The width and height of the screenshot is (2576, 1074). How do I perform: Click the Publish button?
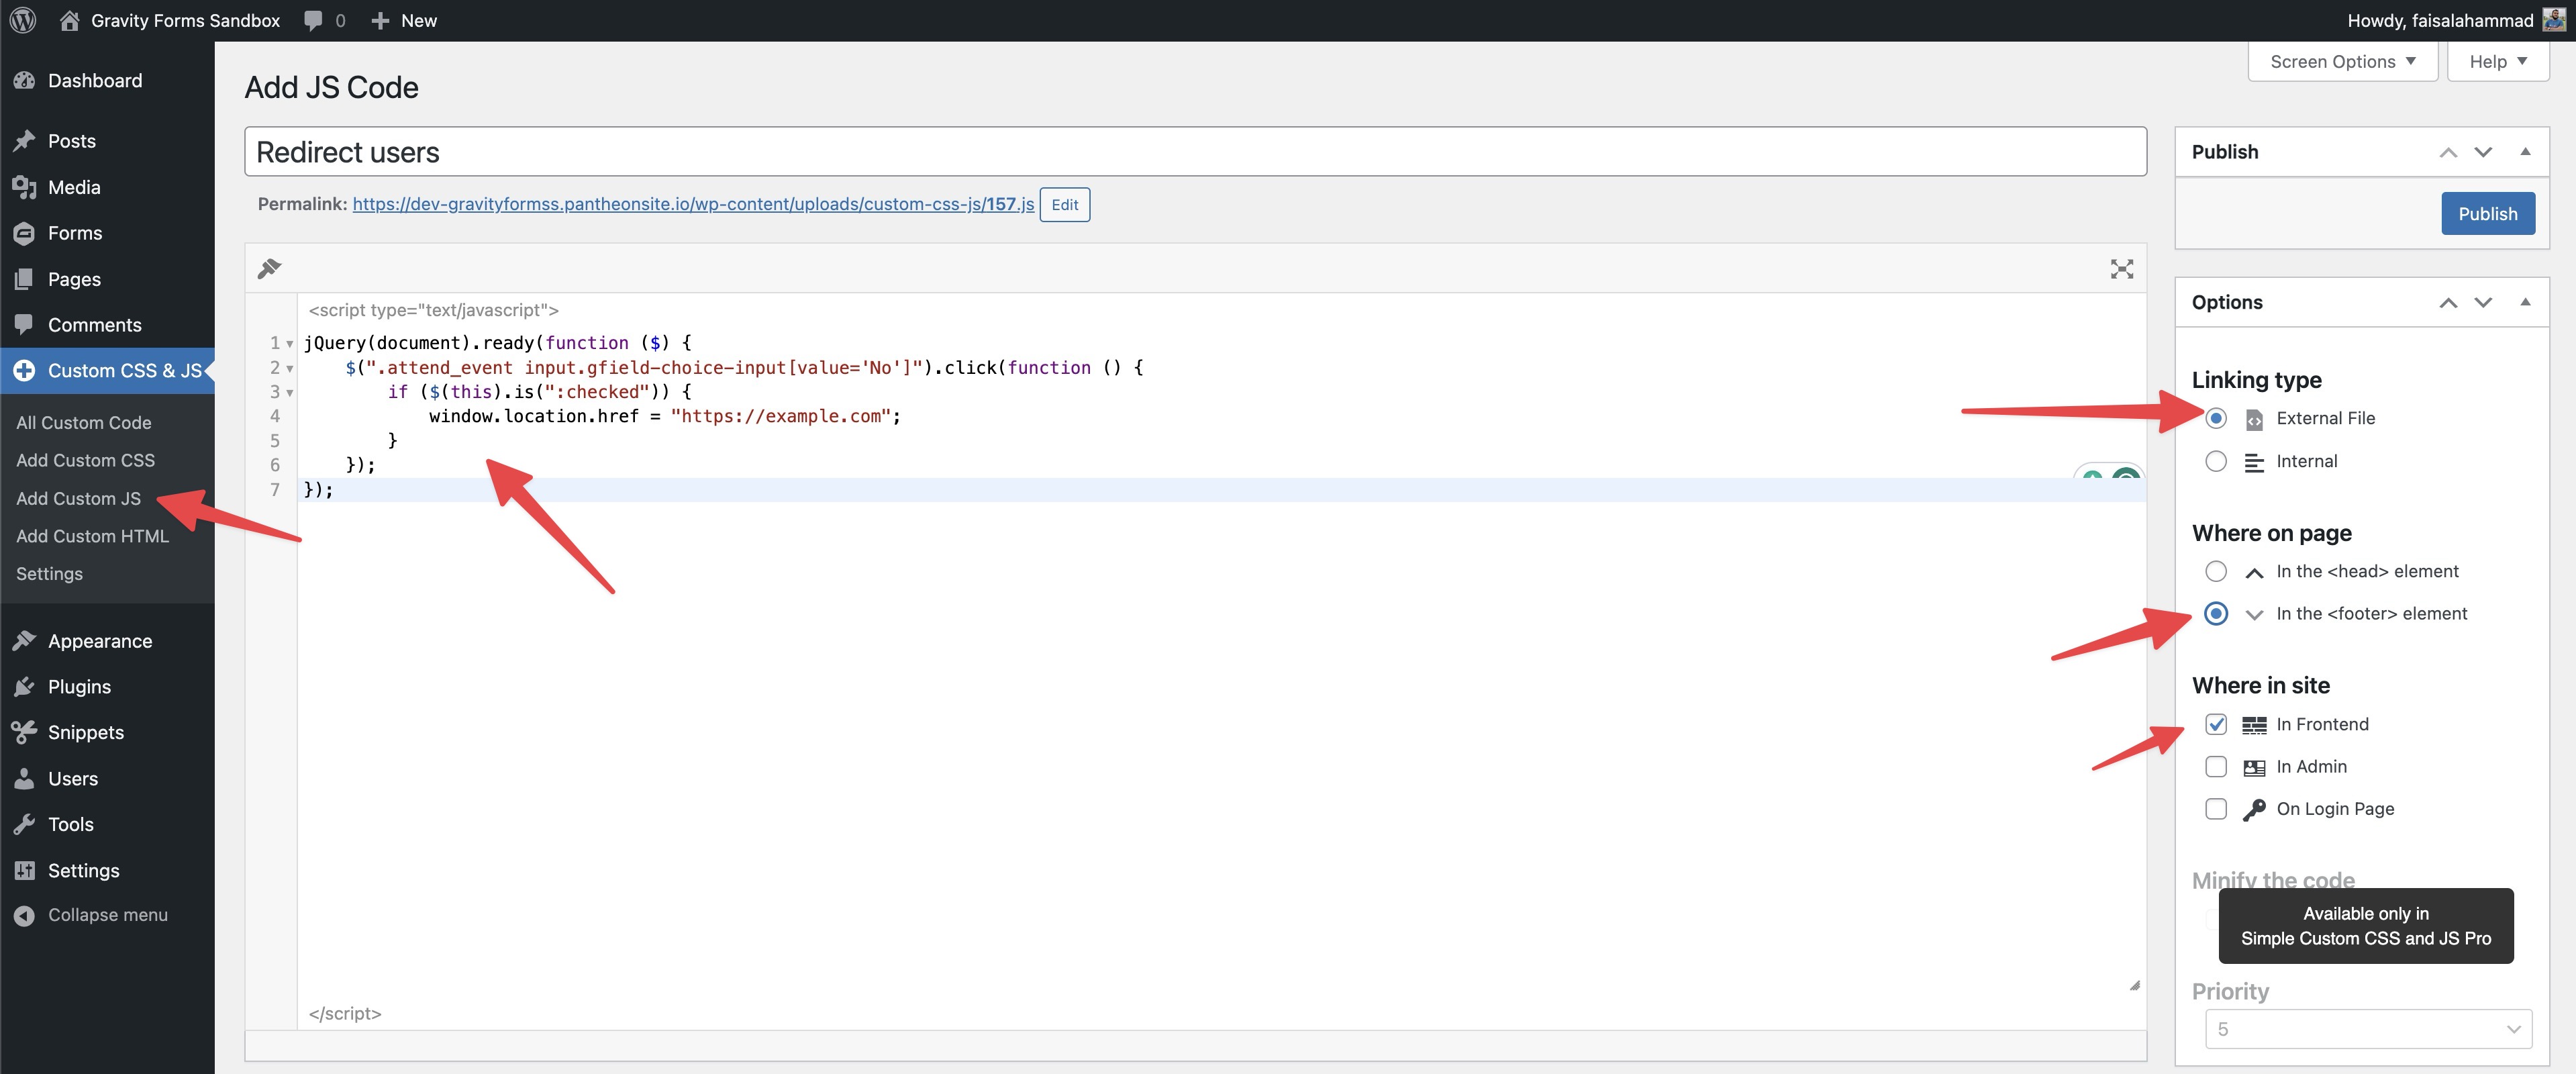coord(2487,213)
